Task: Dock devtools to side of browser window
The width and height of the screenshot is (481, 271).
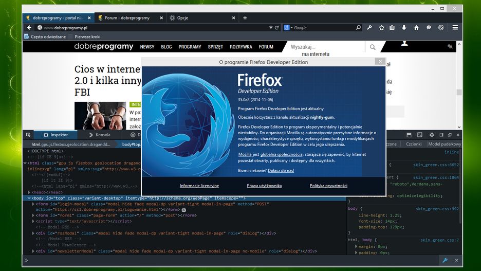Action: (441, 135)
